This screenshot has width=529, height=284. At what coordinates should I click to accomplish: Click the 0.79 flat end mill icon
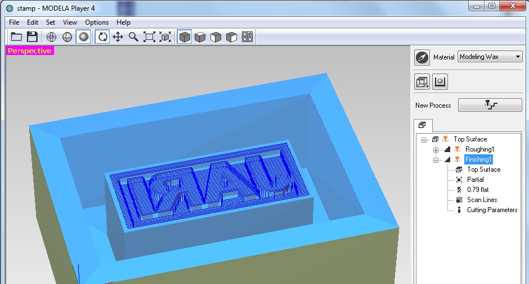[x=459, y=190]
